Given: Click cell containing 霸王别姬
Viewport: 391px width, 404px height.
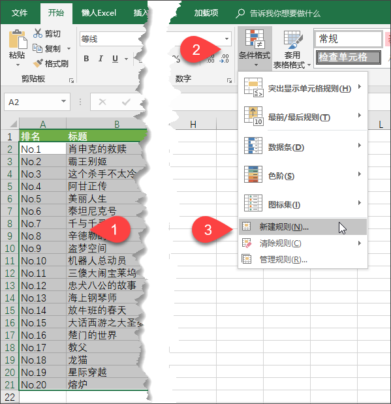Looking at the screenshot, I should 104,162.
